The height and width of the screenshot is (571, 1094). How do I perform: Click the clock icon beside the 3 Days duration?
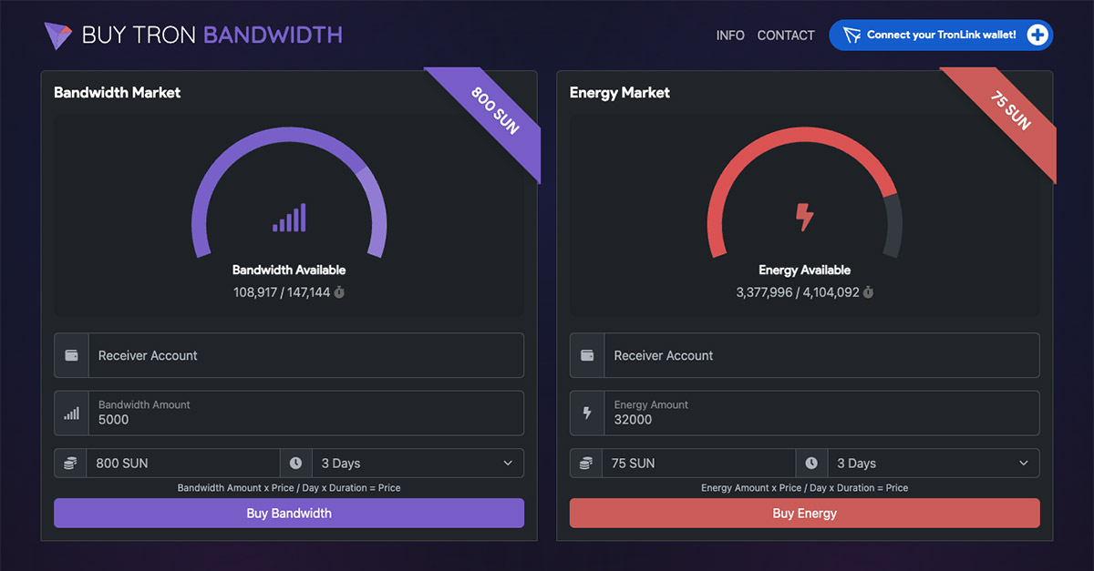click(x=295, y=463)
